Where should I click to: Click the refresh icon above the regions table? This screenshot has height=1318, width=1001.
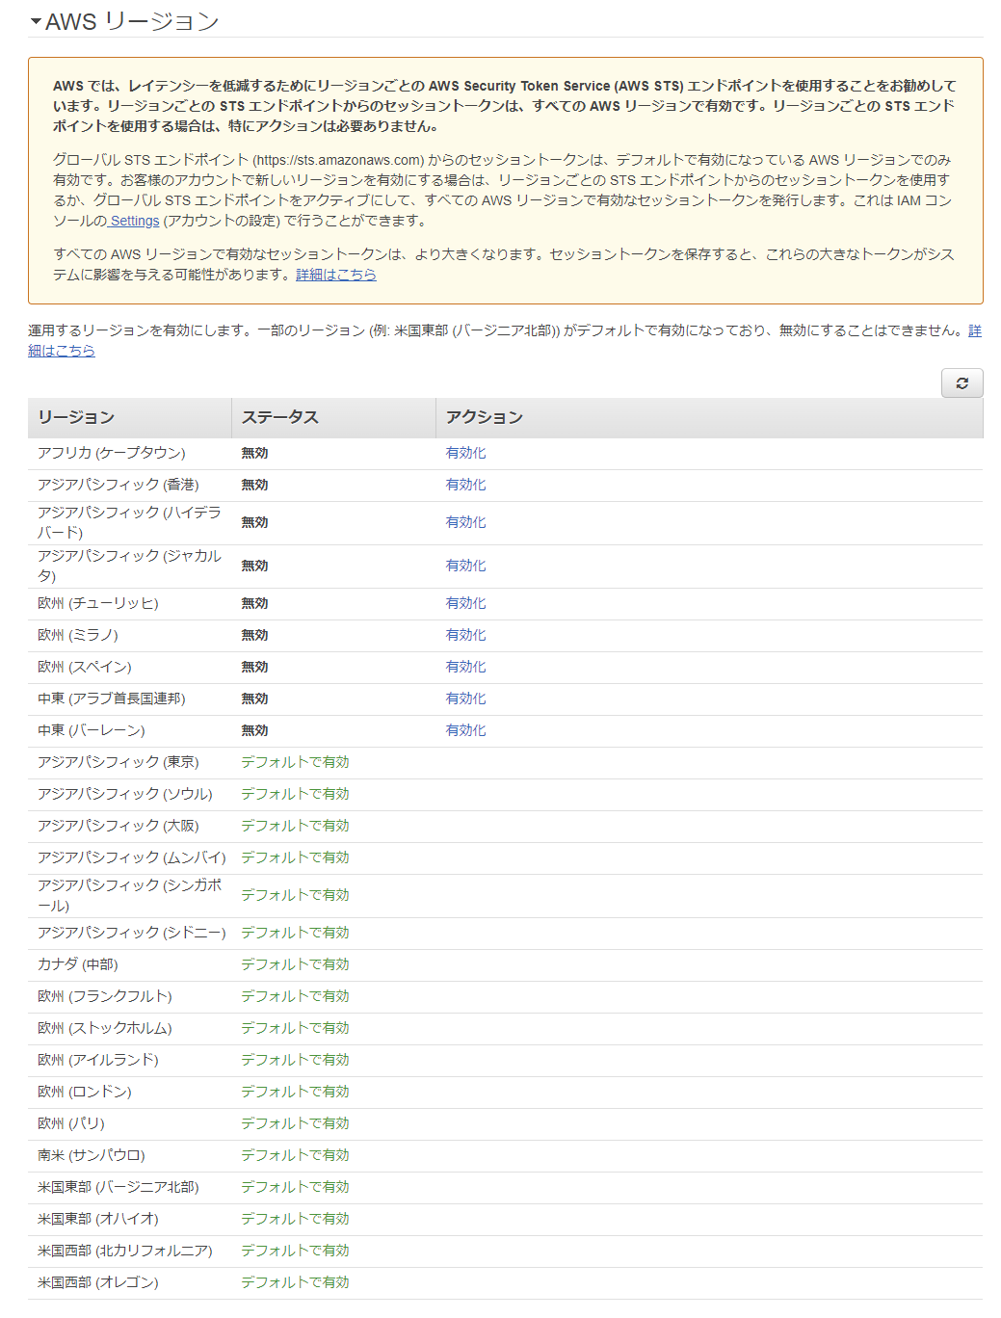(x=961, y=382)
